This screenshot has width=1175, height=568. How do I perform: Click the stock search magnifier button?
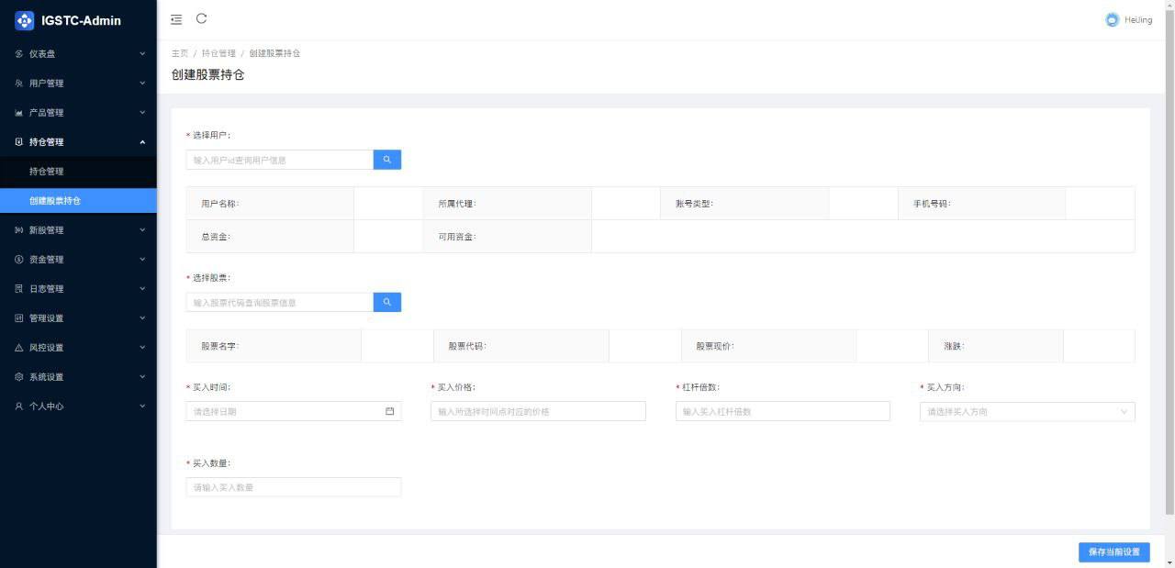click(386, 301)
